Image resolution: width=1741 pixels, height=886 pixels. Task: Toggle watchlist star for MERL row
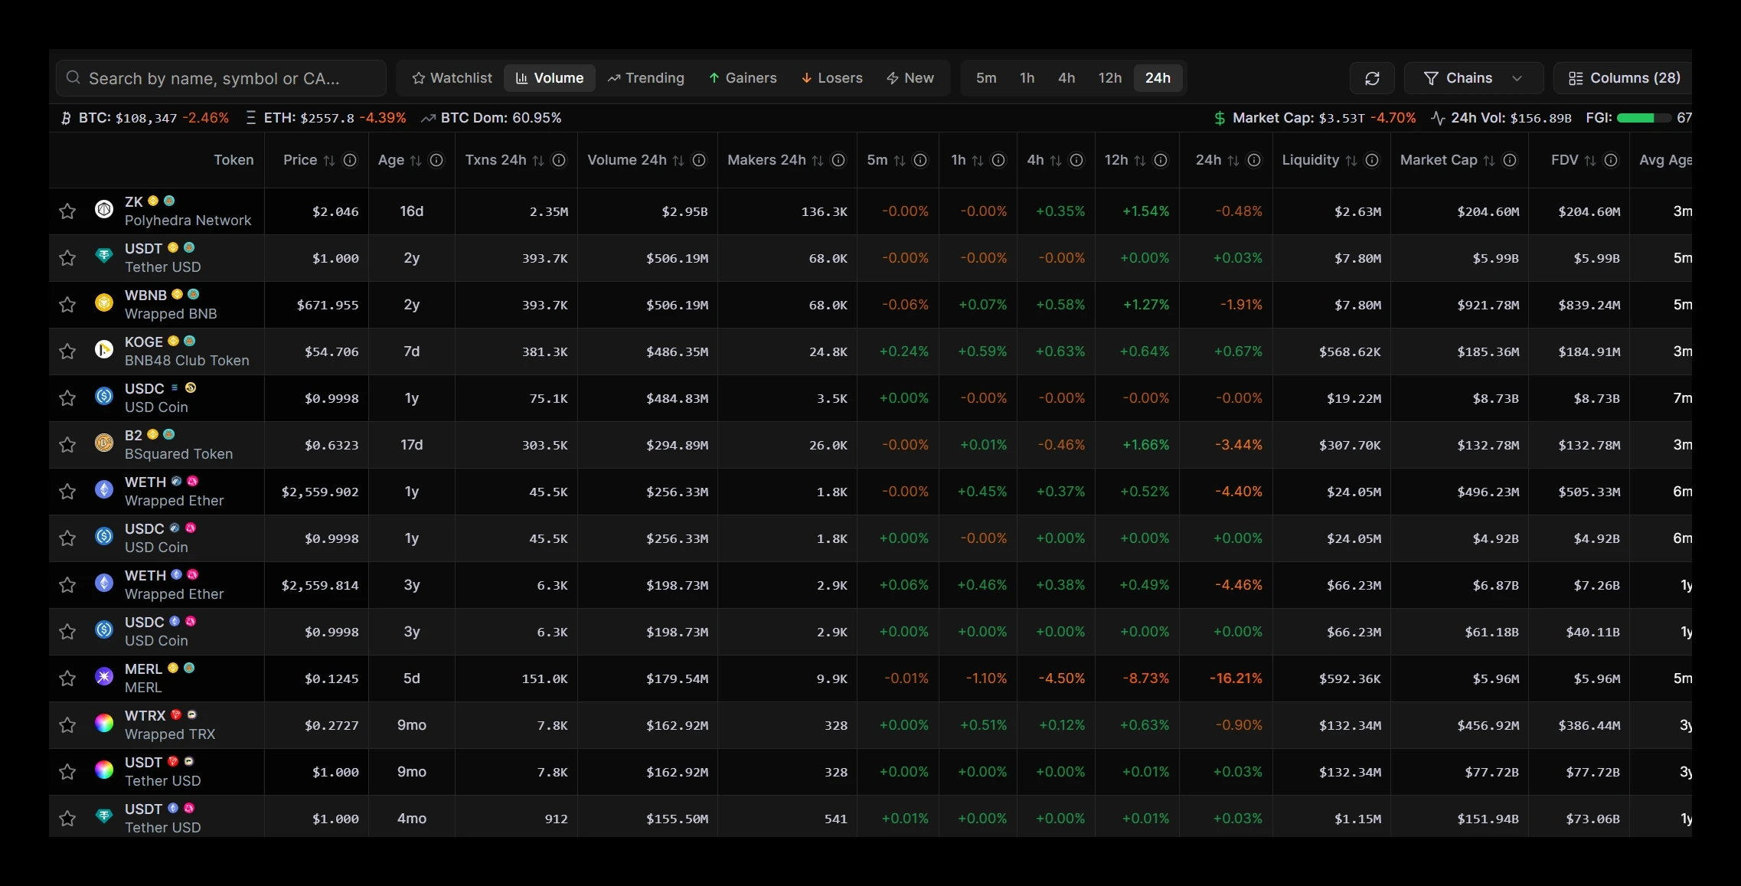click(67, 678)
